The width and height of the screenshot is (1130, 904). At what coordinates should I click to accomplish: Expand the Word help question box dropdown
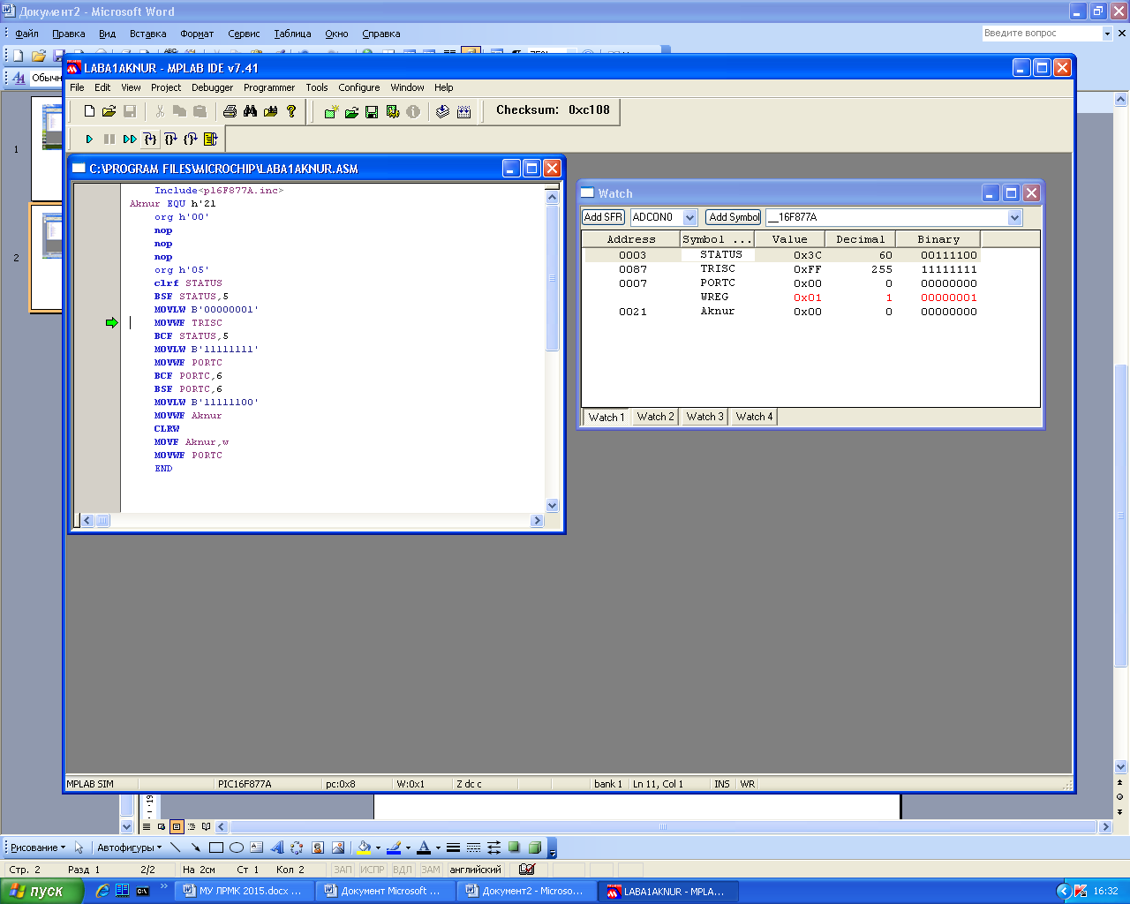point(1107,34)
